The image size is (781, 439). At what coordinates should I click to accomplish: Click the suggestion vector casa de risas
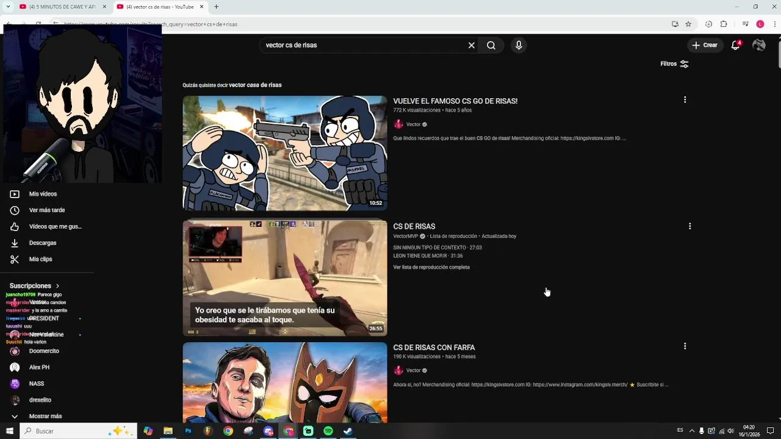[255, 85]
